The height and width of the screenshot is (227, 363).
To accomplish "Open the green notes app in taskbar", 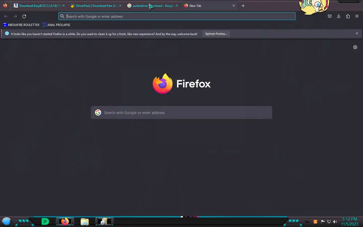I will [x=45, y=221].
